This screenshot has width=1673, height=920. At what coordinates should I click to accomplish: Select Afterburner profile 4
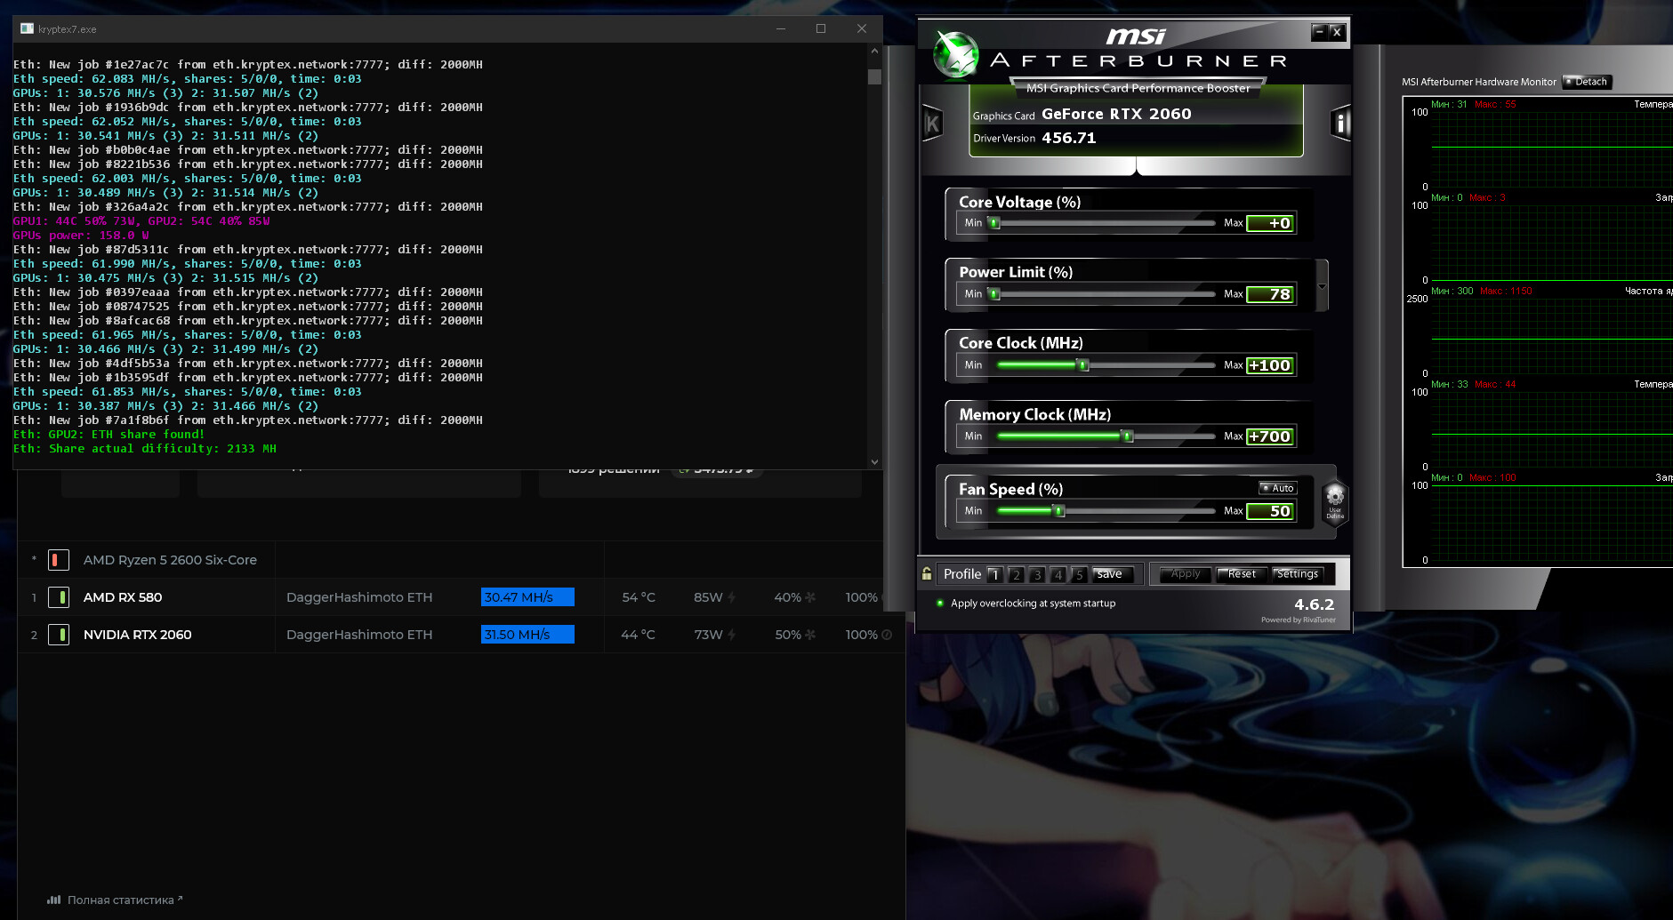pyautogui.click(x=1058, y=574)
